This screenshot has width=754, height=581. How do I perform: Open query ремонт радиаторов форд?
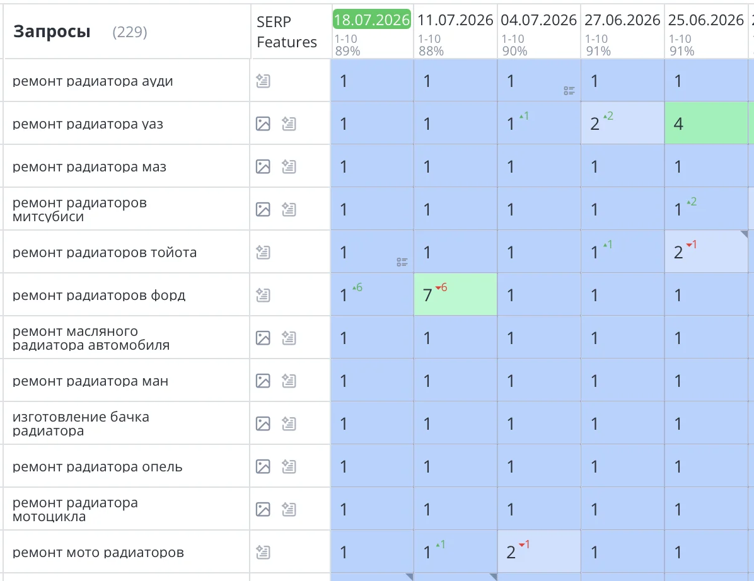(x=99, y=295)
